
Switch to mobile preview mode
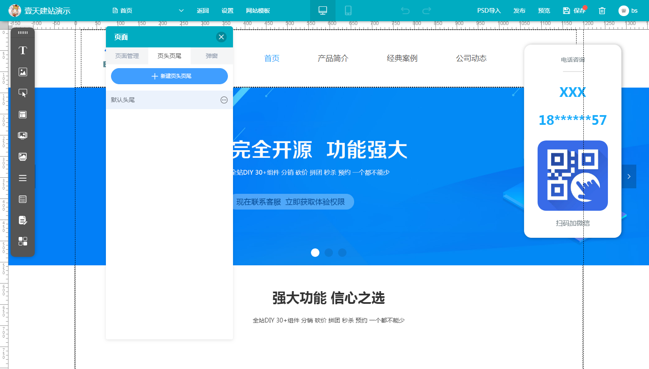pos(348,11)
